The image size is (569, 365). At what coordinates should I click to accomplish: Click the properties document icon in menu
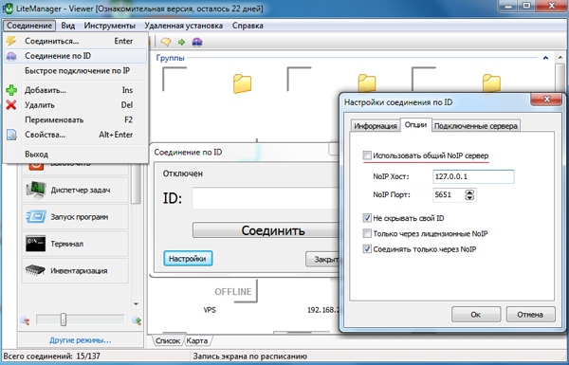point(11,135)
